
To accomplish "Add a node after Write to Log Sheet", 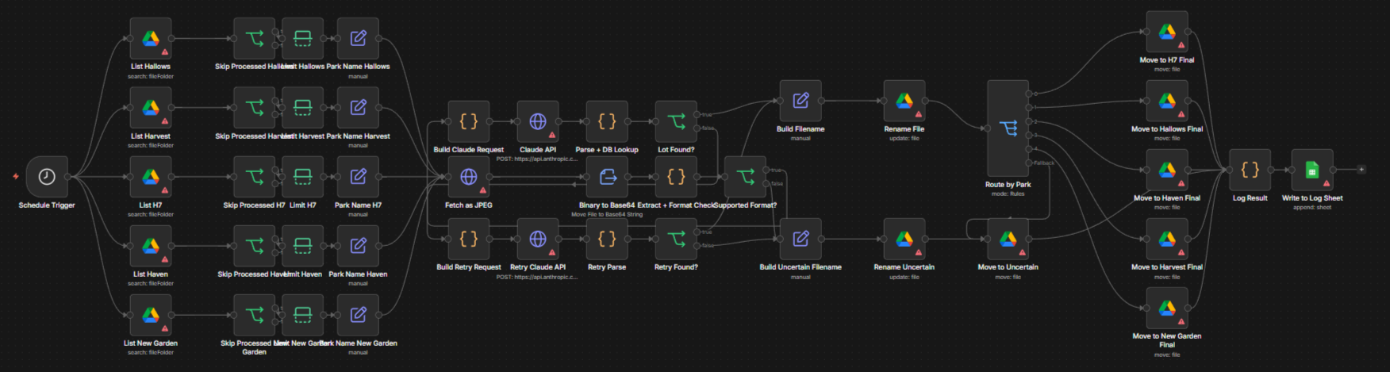I will coord(1361,170).
